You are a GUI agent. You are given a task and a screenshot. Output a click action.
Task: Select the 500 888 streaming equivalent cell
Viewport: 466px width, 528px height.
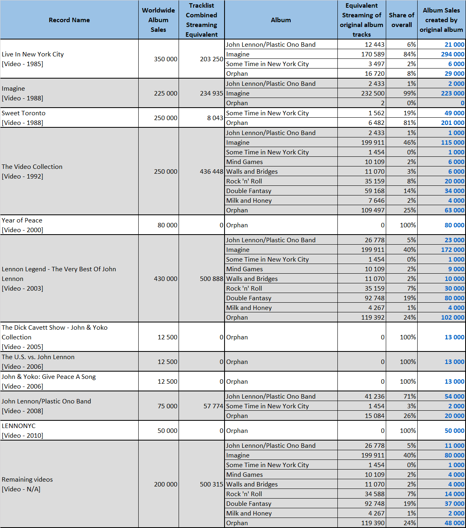click(x=202, y=279)
